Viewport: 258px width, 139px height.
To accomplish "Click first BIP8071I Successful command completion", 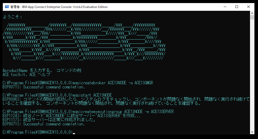I will pyautogui.click(x=44, y=87).
